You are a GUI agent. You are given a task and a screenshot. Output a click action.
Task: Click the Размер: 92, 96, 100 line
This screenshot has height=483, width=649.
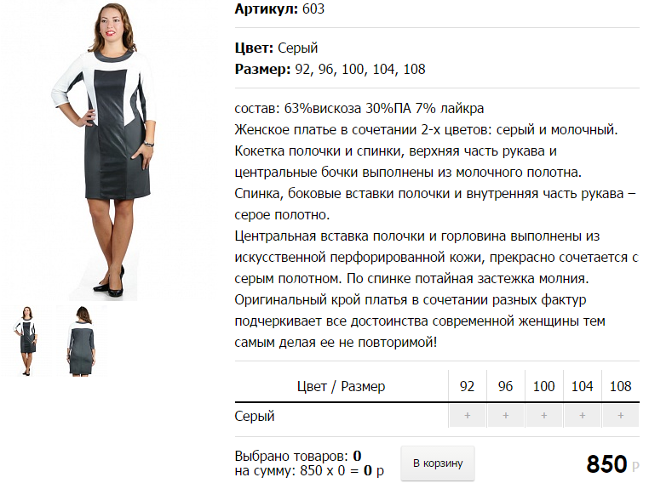point(330,70)
